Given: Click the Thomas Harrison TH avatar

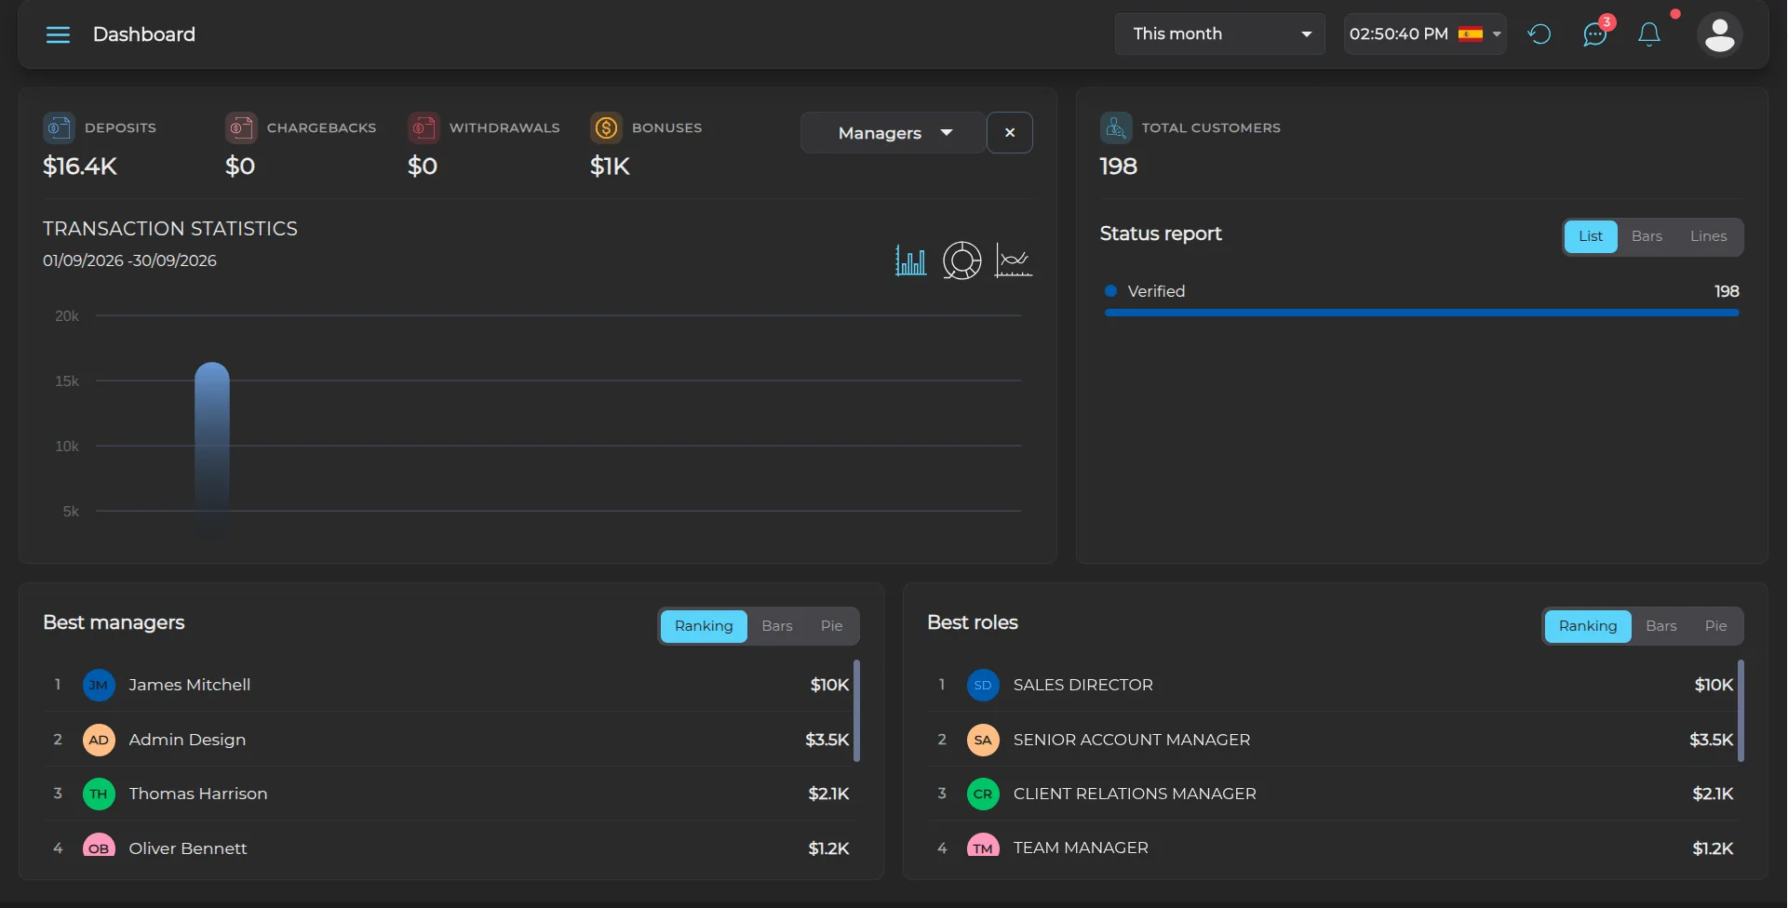Looking at the screenshot, I should click(99, 794).
